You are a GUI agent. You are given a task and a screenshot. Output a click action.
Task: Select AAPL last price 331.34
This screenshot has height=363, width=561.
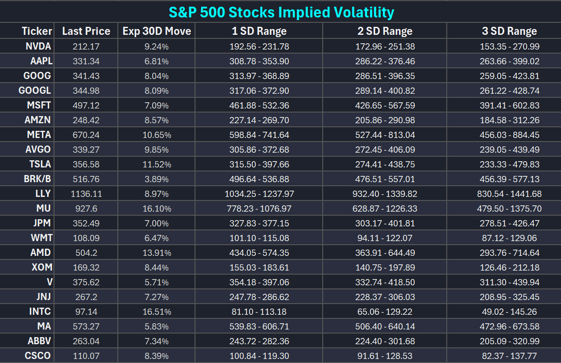[86, 61]
